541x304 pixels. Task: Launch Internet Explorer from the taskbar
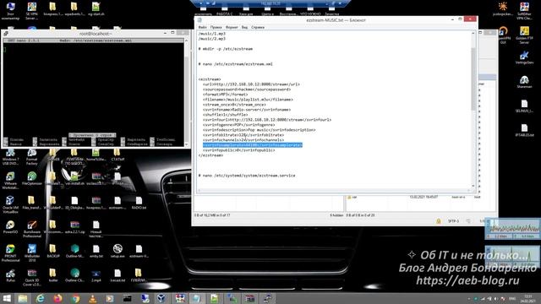coord(41,298)
